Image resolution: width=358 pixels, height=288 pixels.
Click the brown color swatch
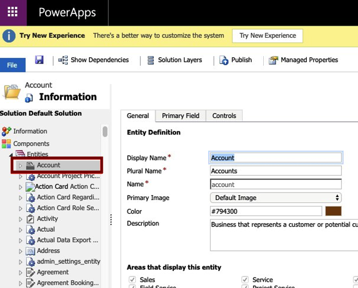tap(333, 211)
